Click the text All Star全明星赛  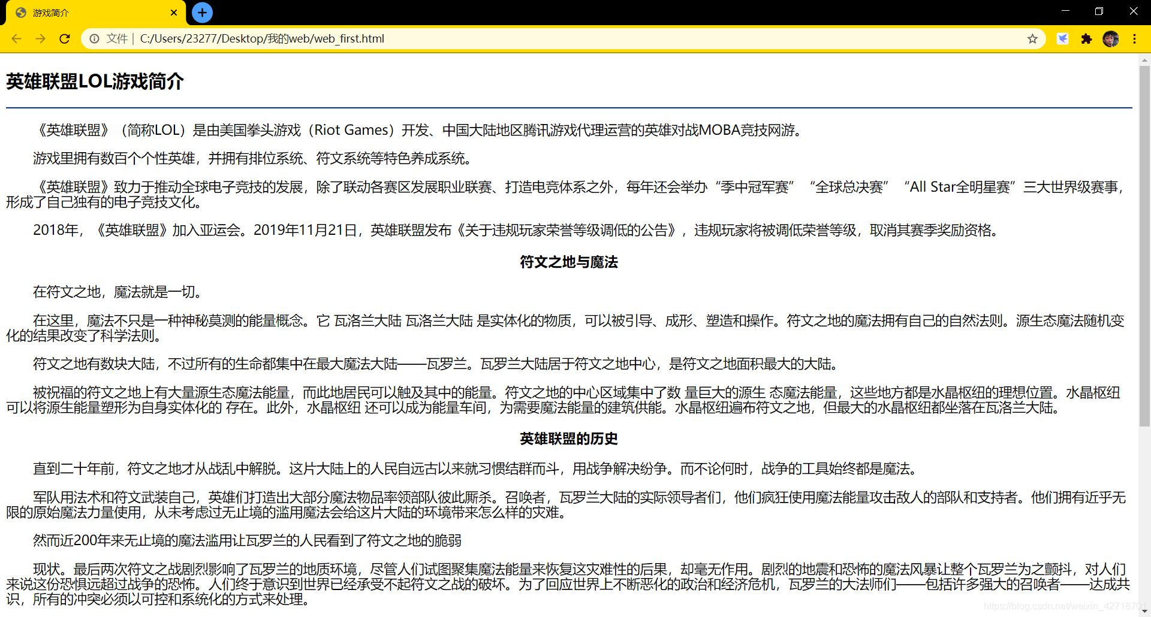tap(960, 187)
